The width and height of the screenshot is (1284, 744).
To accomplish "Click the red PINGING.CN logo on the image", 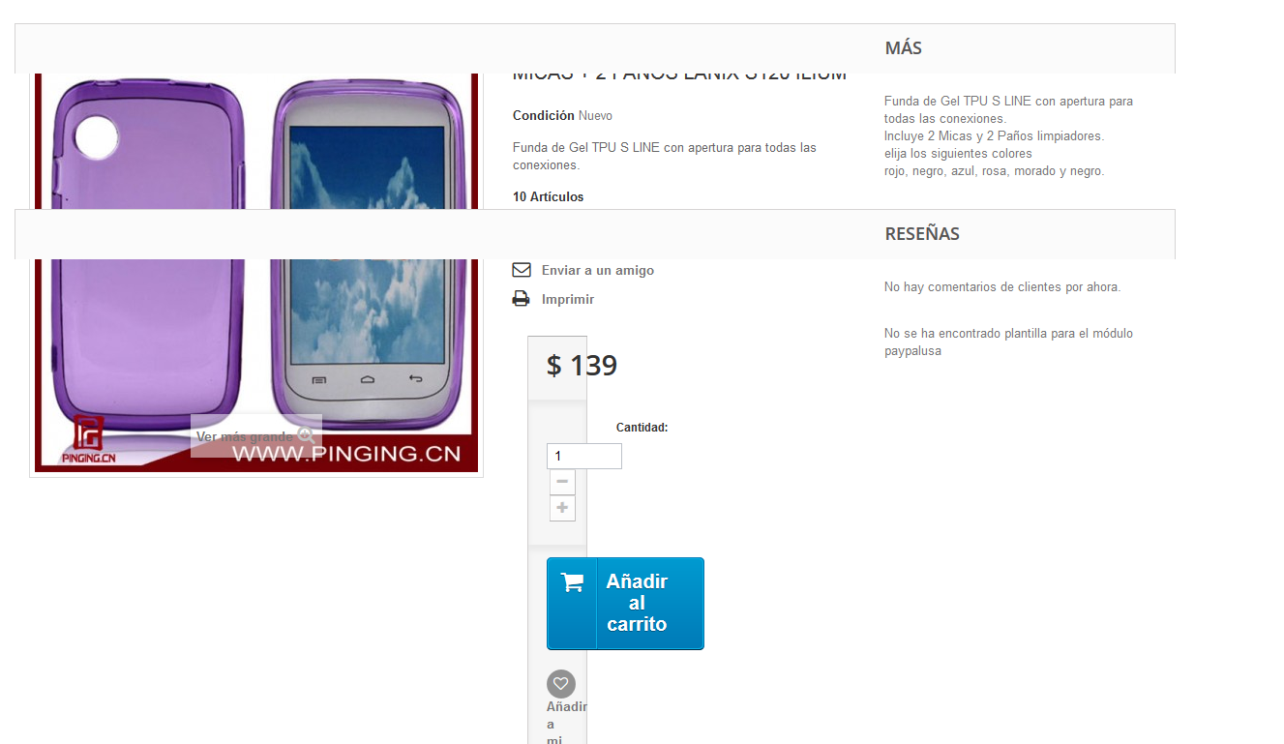I will point(88,439).
